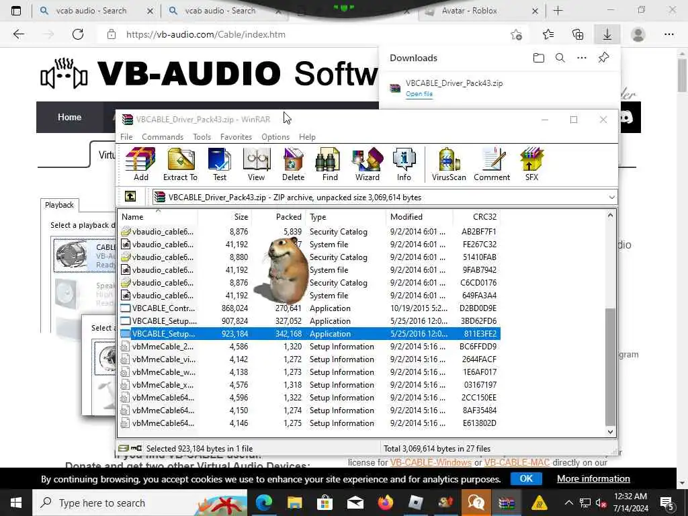
Task: Click the WinRAR file list scrollbar thumb
Action: click(610, 367)
